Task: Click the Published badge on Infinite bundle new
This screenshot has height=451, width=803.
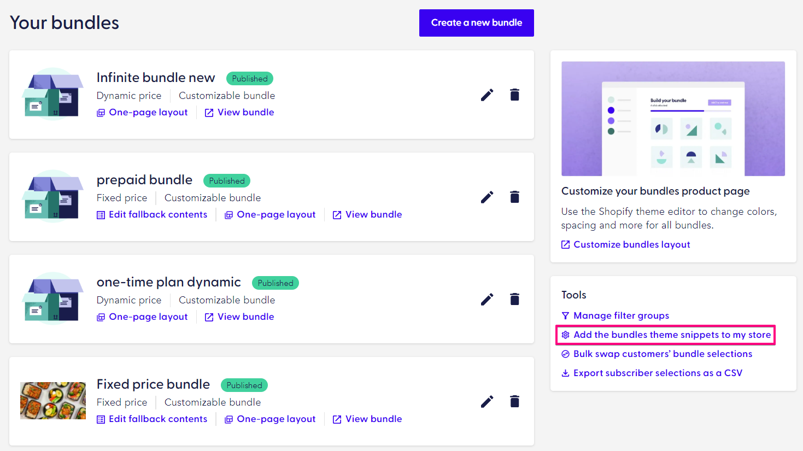Action: [x=249, y=78]
